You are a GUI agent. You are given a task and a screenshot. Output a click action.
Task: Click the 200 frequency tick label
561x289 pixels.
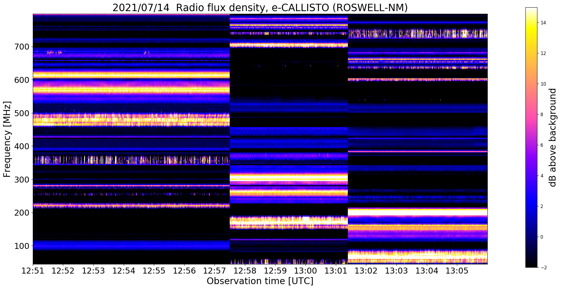[22, 213]
